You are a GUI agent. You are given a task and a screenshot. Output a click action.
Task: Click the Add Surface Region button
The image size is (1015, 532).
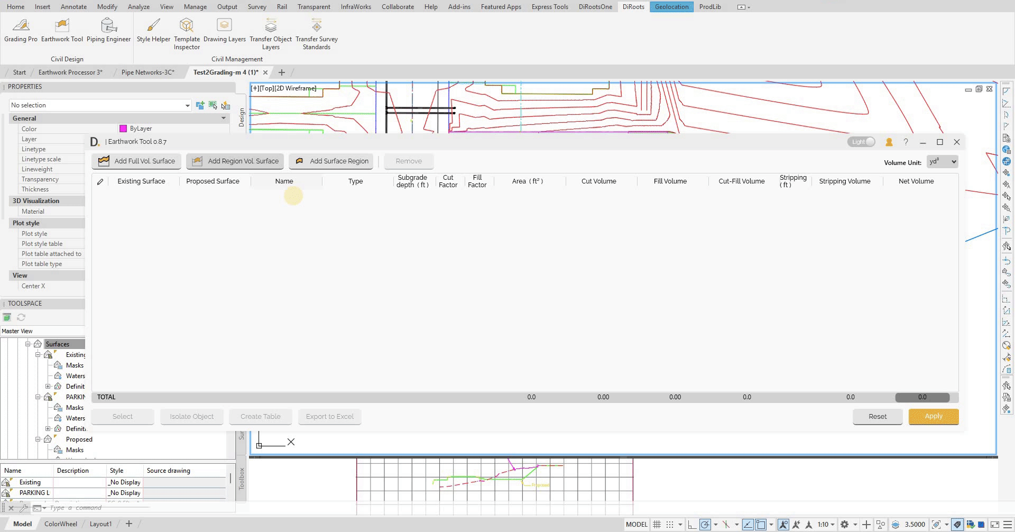[331, 161]
